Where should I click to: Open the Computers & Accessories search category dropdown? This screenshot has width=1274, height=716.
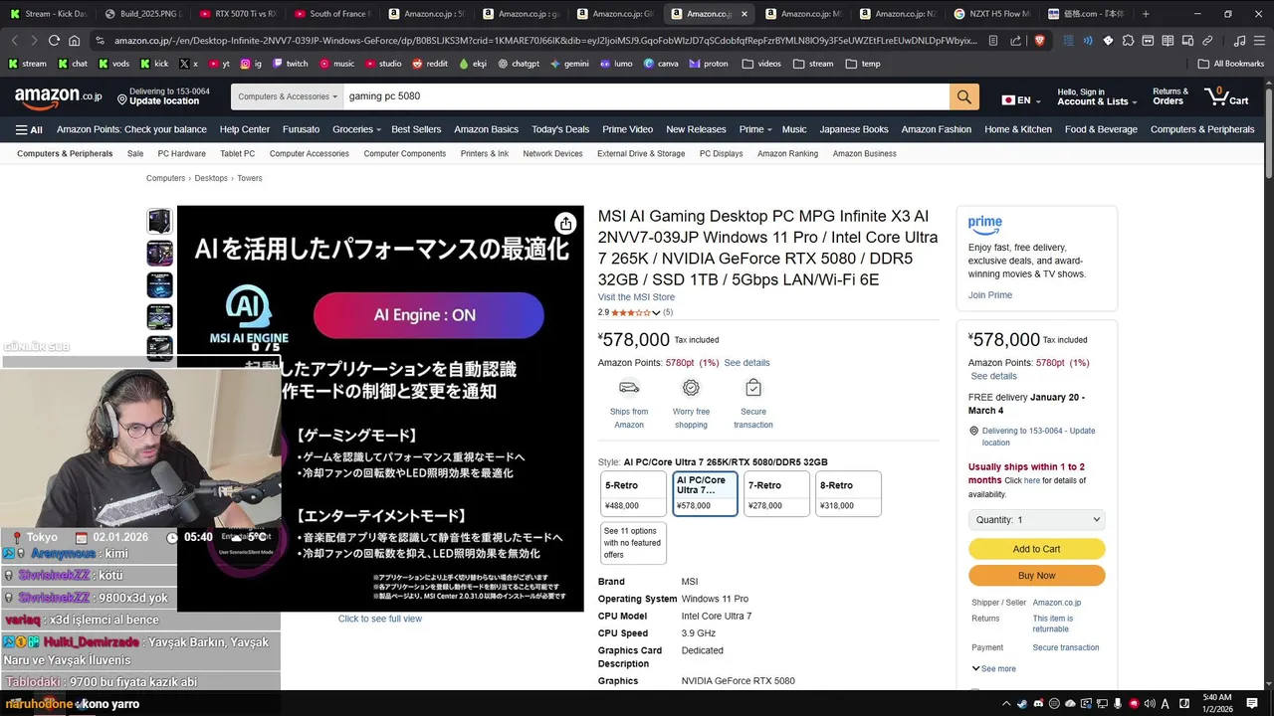click(x=288, y=96)
